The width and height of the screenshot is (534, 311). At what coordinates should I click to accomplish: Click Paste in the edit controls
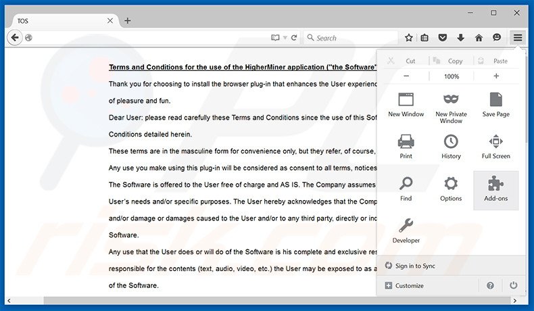(x=496, y=61)
